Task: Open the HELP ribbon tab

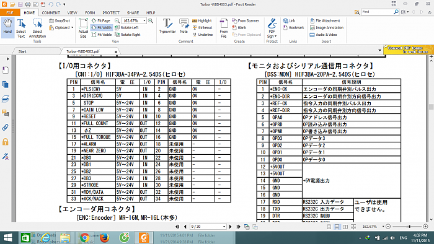Action: click(x=151, y=13)
